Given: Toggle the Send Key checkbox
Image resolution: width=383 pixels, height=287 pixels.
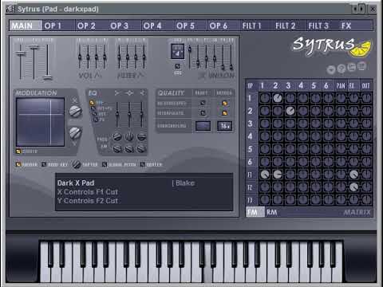Looking at the screenshot, I should 44,165.
